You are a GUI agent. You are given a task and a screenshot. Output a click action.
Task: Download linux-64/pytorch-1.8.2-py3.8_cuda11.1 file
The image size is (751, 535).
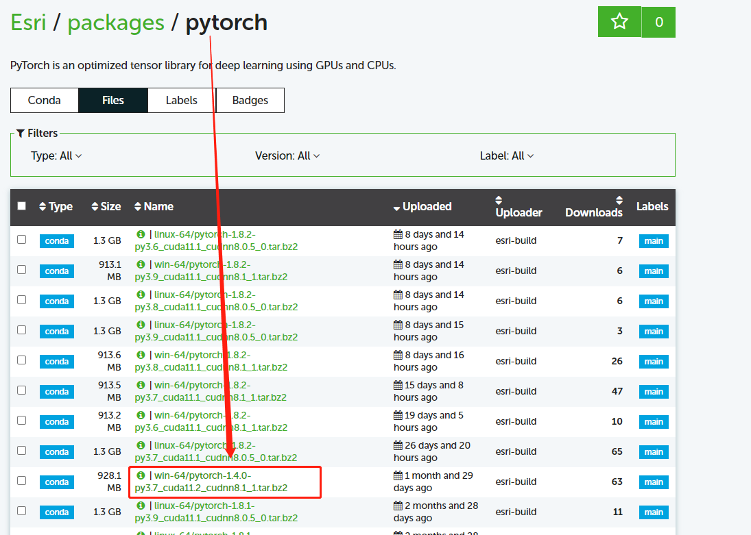[x=216, y=301]
